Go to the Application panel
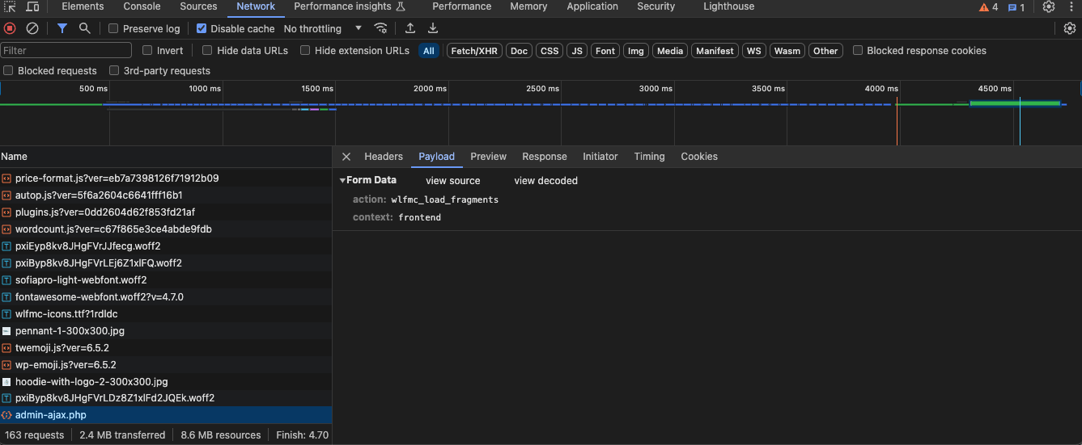Screen dimensions: 1082x445 [592, 6]
